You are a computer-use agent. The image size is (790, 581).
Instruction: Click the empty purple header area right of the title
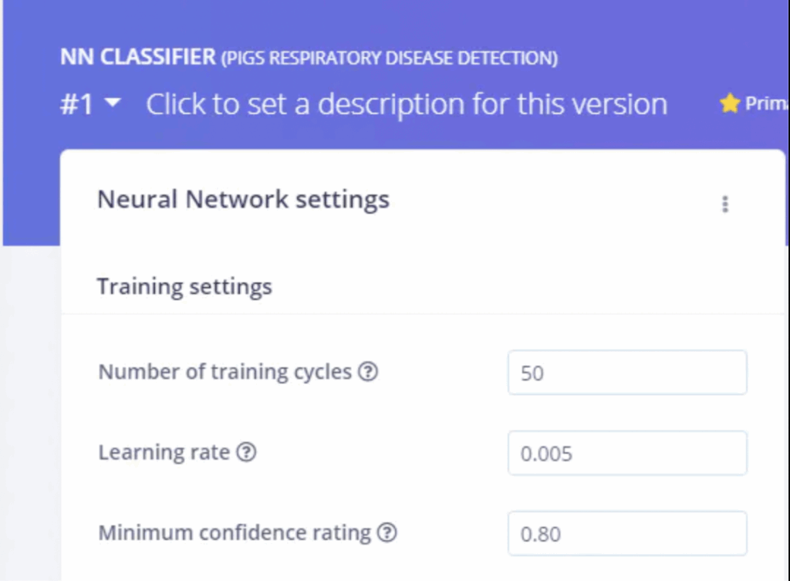[670, 56]
